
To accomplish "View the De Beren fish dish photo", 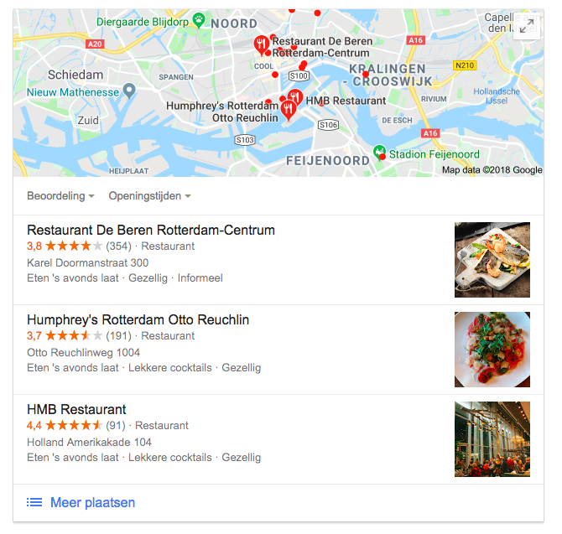I will click(492, 260).
